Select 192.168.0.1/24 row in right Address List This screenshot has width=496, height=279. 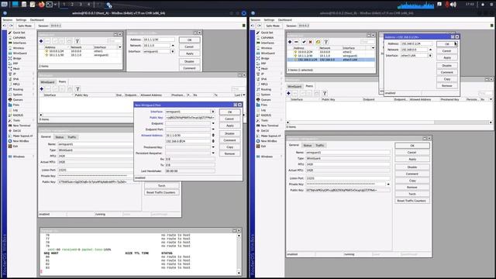(331, 60)
